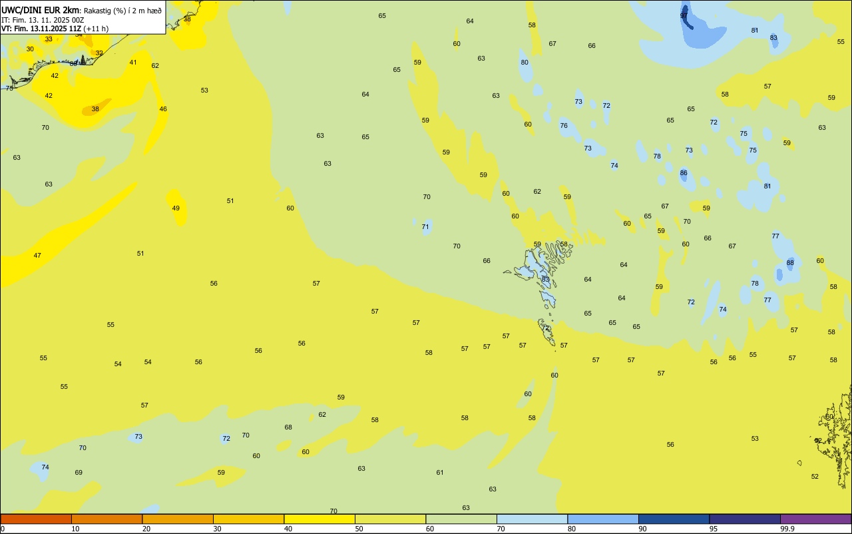Click the humidity value 49 on the map
The height and width of the screenshot is (534, 852).
coord(176,208)
